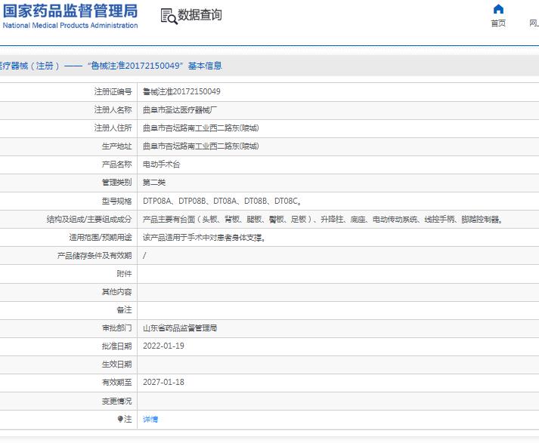Screen dimensions: 539x443
Task: Click the 有效期至 row label
Action: click(117, 383)
